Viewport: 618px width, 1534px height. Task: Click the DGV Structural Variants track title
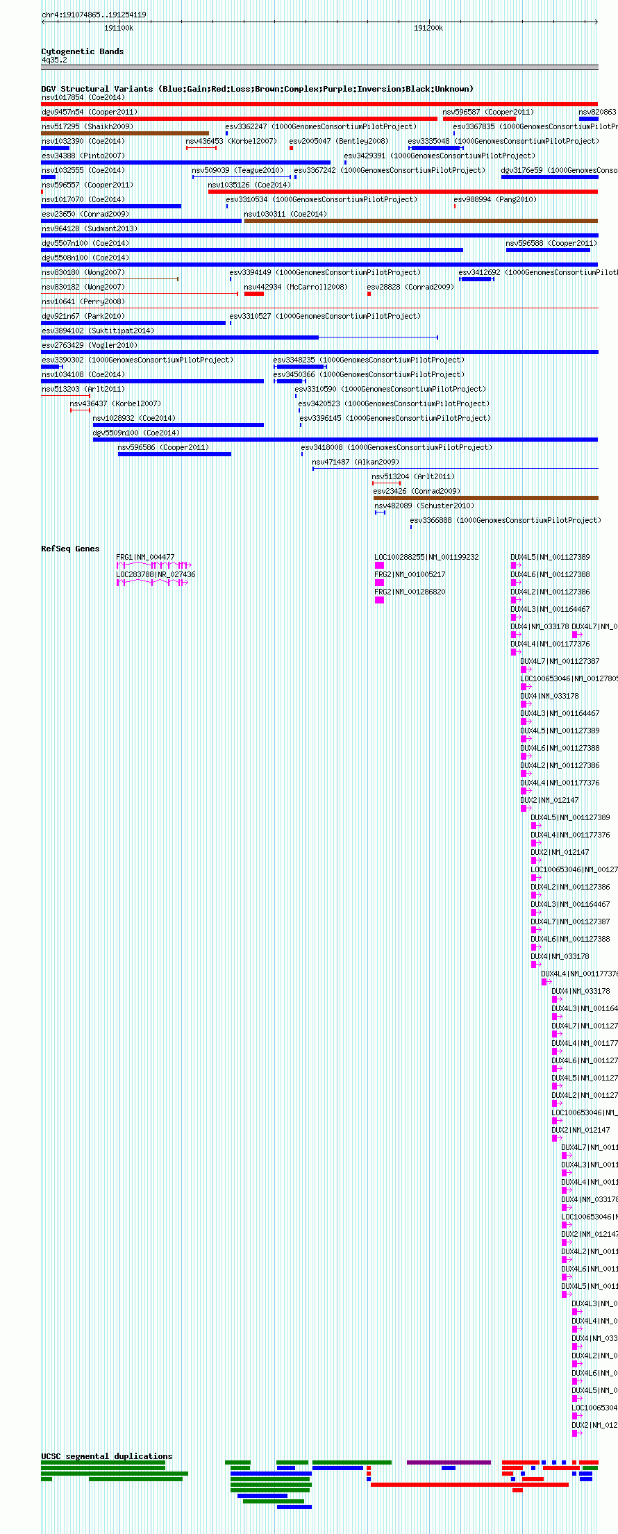(257, 89)
